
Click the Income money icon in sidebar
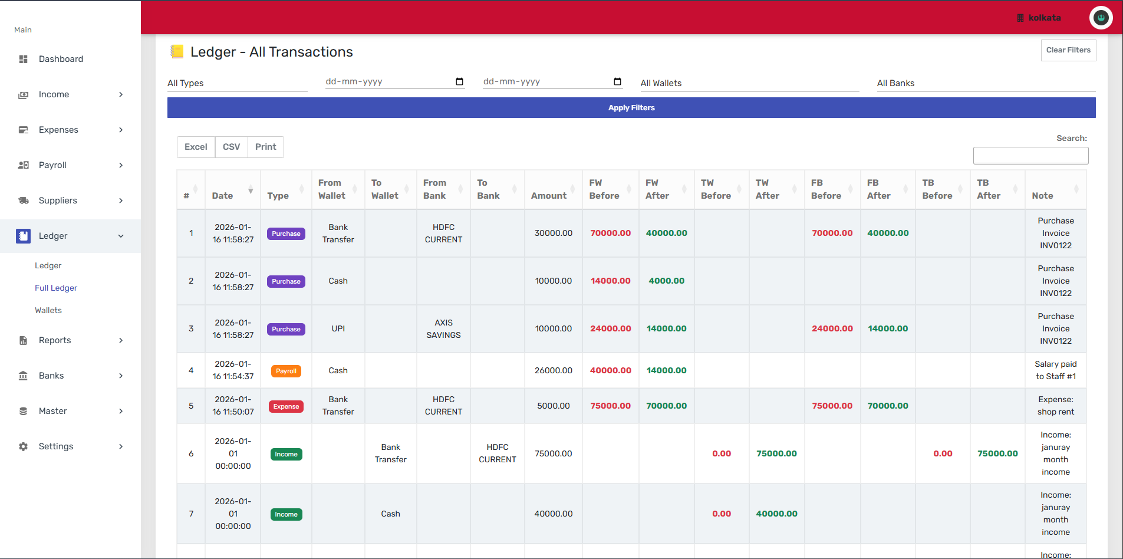tap(24, 94)
